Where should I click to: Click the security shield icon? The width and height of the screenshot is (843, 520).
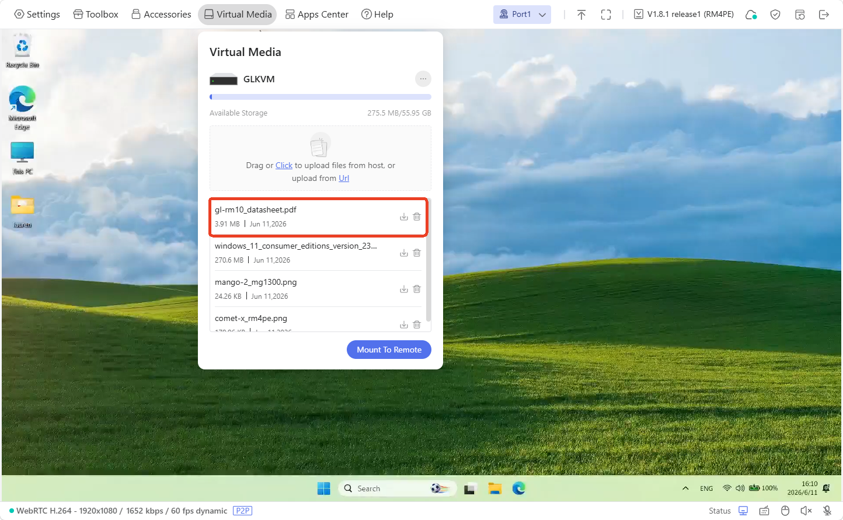tap(775, 15)
